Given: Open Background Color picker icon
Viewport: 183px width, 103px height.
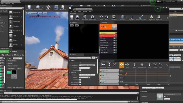Looking at the screenshot, I should coord(141,17).
